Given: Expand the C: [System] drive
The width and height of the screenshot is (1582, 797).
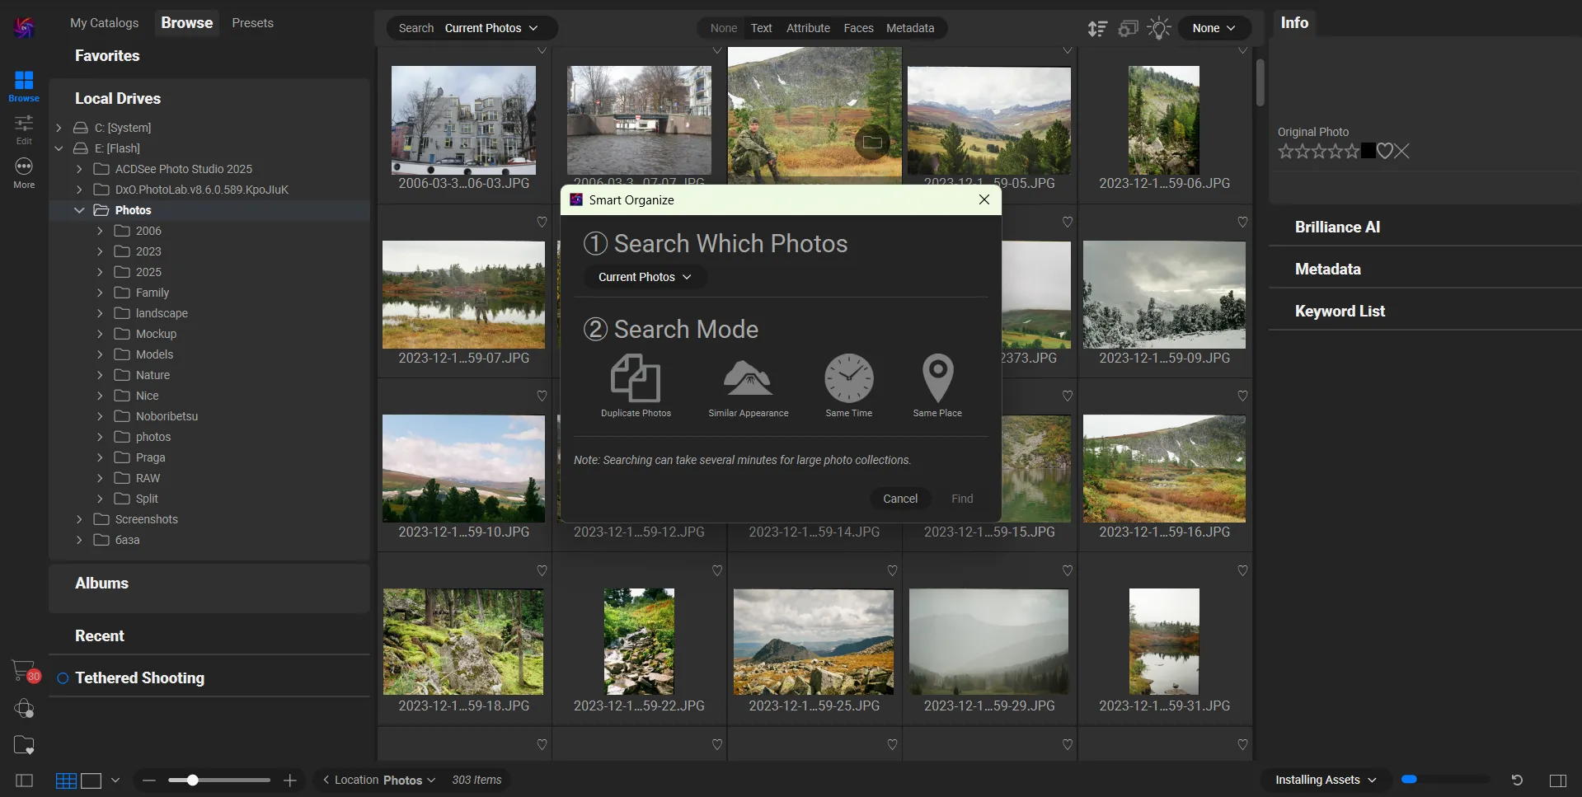Looking at the screenshot, I should pyautogui.click(x=59, y=128).
